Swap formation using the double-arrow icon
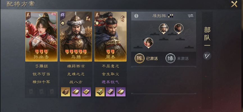The width and height of the screenshot is (243, 112). (190, 16)
